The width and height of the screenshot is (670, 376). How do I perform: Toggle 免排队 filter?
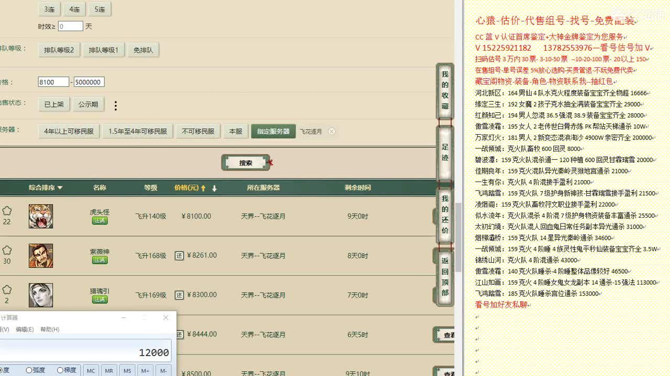pos(143,50)
